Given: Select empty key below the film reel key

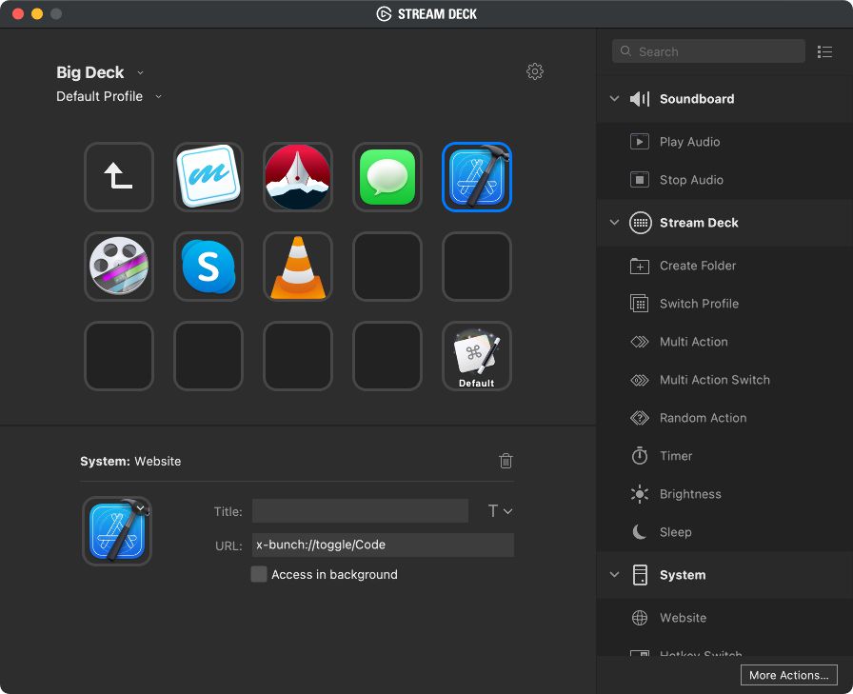Looking at the screenshot, I should tap(119, 356).
